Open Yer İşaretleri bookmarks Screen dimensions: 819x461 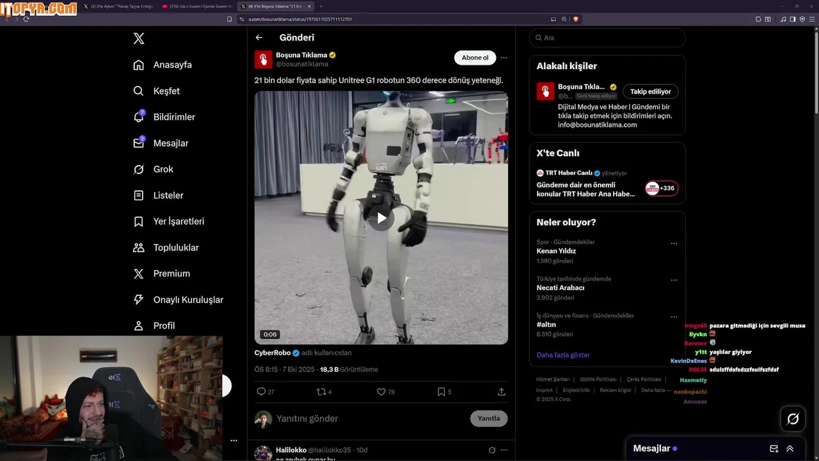(168, 222)
